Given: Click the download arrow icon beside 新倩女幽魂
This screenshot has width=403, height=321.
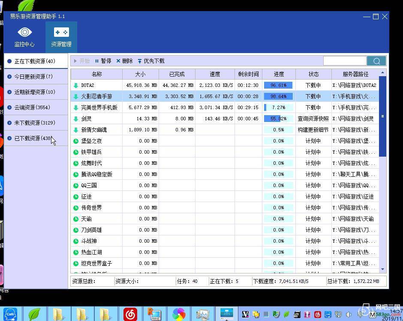Looking at the screenshot, I should [76, 130].
